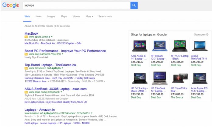Click the HP 14" Laptop Black (AMD image

tap(140, 78)
